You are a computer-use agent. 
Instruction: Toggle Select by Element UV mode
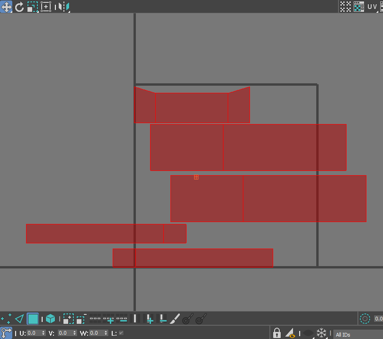51,319
